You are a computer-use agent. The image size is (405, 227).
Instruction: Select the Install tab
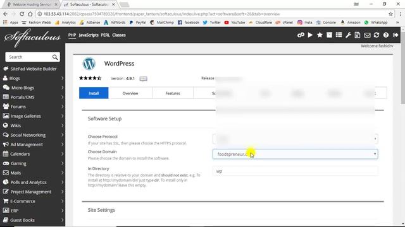(x=94, y=93)
